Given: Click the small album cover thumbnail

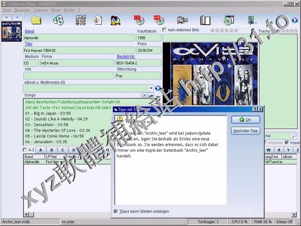Looking at the screenshot, I should (x=12, y=31).
